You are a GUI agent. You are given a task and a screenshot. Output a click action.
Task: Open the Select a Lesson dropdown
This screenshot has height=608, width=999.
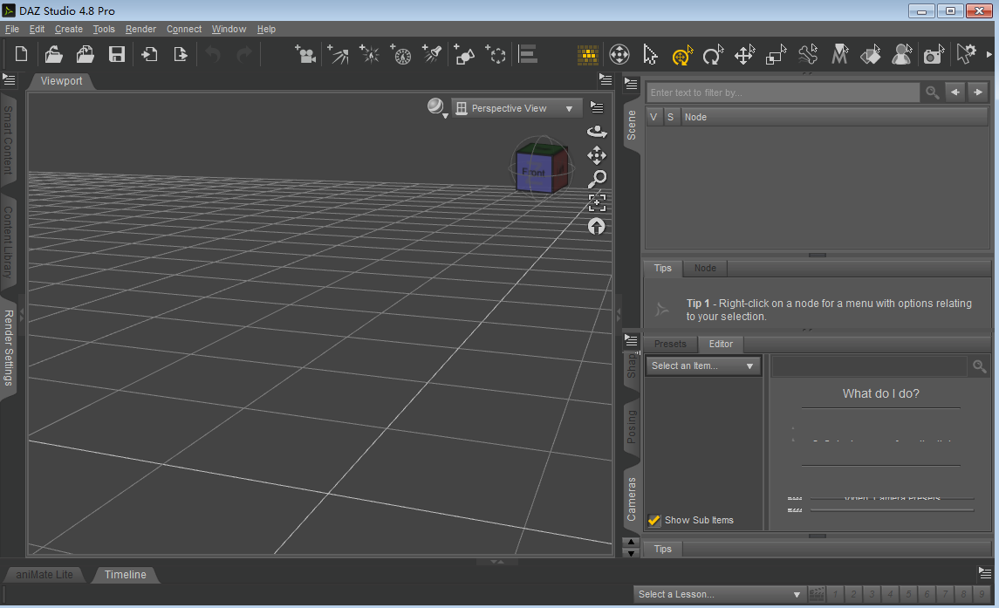click(x=719, y=594)
